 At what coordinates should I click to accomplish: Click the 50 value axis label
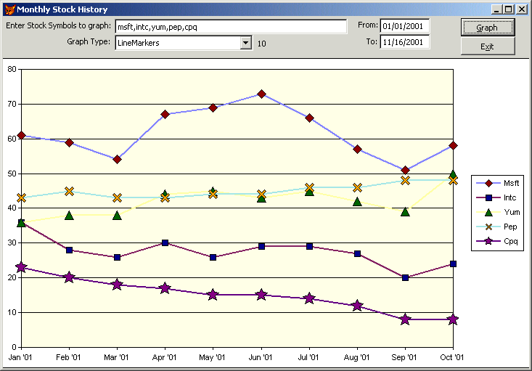click(x=12, y=174)
